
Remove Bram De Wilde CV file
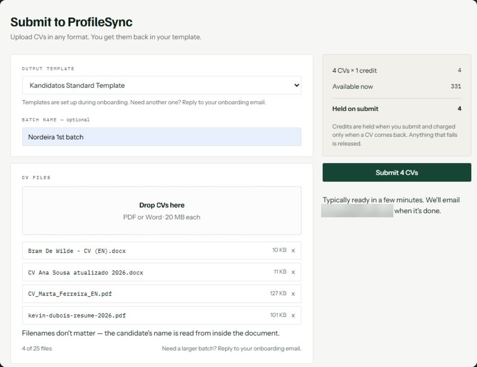(293, 251)
